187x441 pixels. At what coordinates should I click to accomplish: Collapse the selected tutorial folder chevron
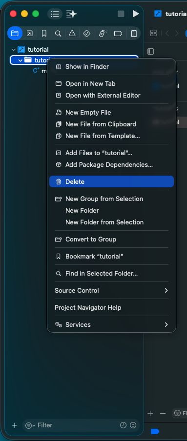tap(21, 60)
